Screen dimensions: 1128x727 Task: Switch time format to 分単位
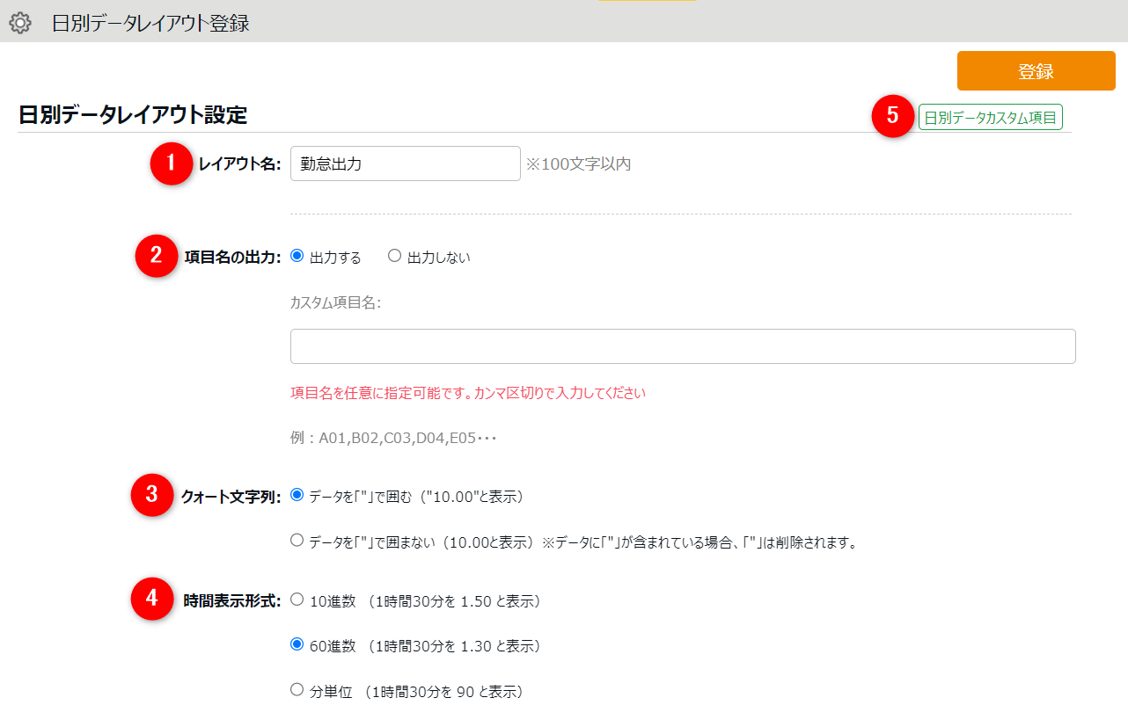(297, 690)
